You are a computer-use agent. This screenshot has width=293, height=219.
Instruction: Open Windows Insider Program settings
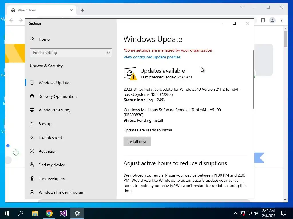pyautogui.click(x=71, y=192)
